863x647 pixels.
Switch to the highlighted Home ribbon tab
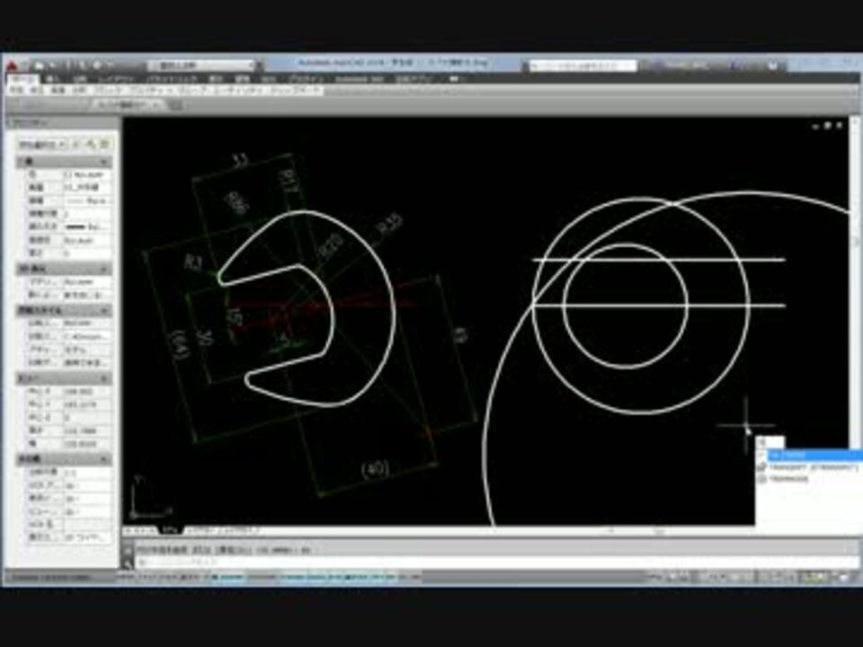21,79
